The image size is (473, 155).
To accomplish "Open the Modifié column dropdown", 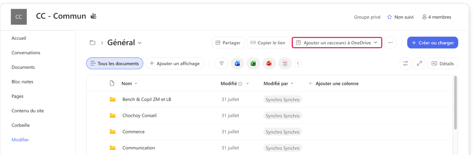I will [248, 83].
